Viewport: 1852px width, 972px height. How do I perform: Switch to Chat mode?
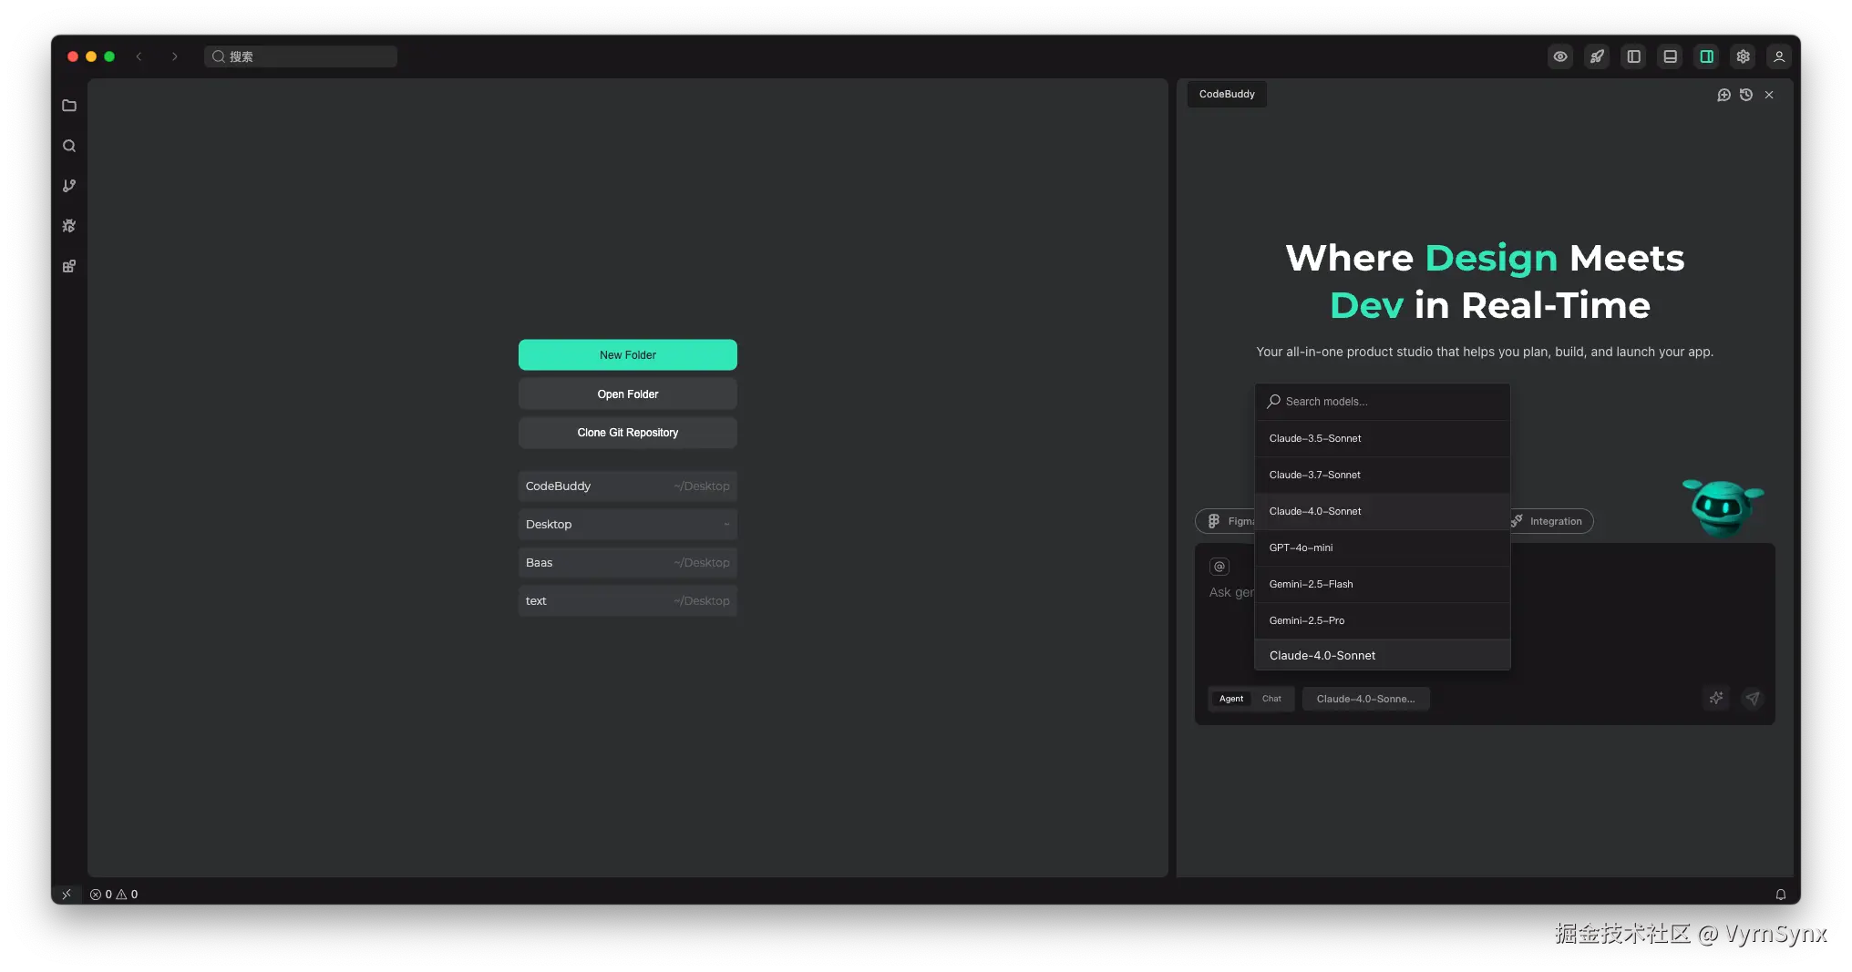coord(1271,699)
